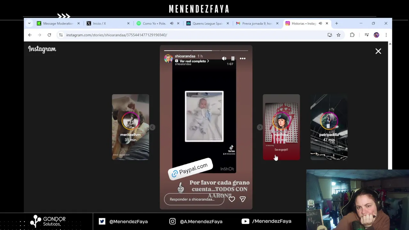Go to previous story arrow
This screenshot has height=230, width=409.
point(152,127)
